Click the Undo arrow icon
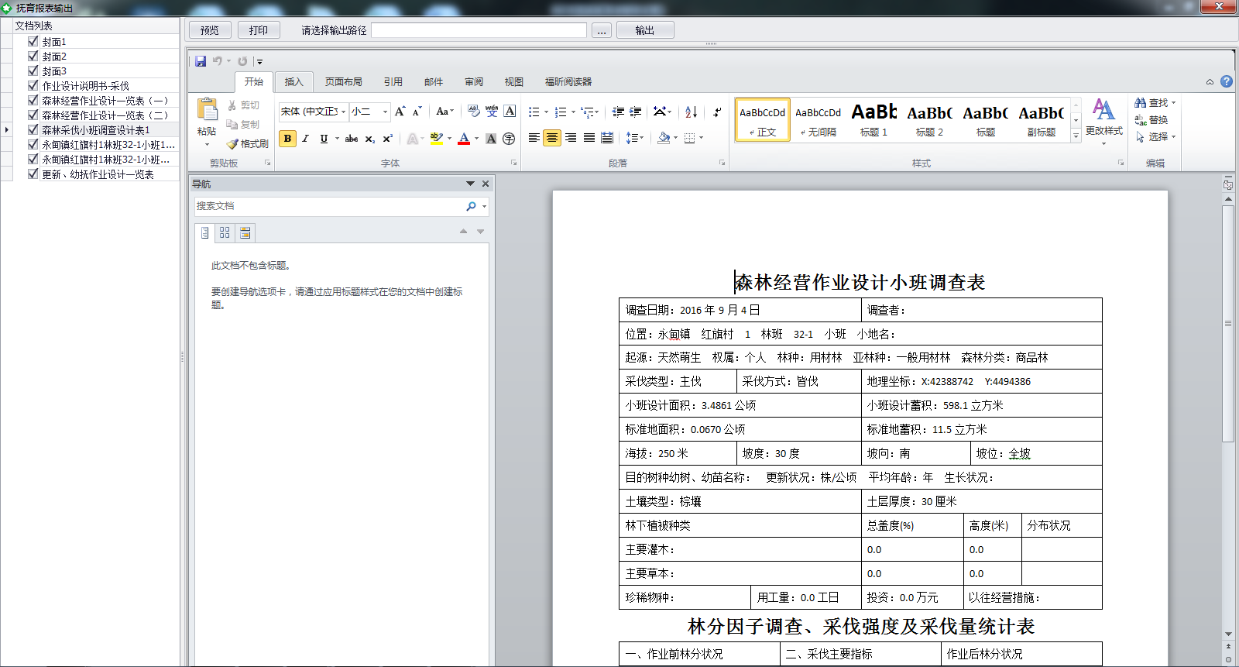This screenshot has width=1239, height=667. point(218,61)
